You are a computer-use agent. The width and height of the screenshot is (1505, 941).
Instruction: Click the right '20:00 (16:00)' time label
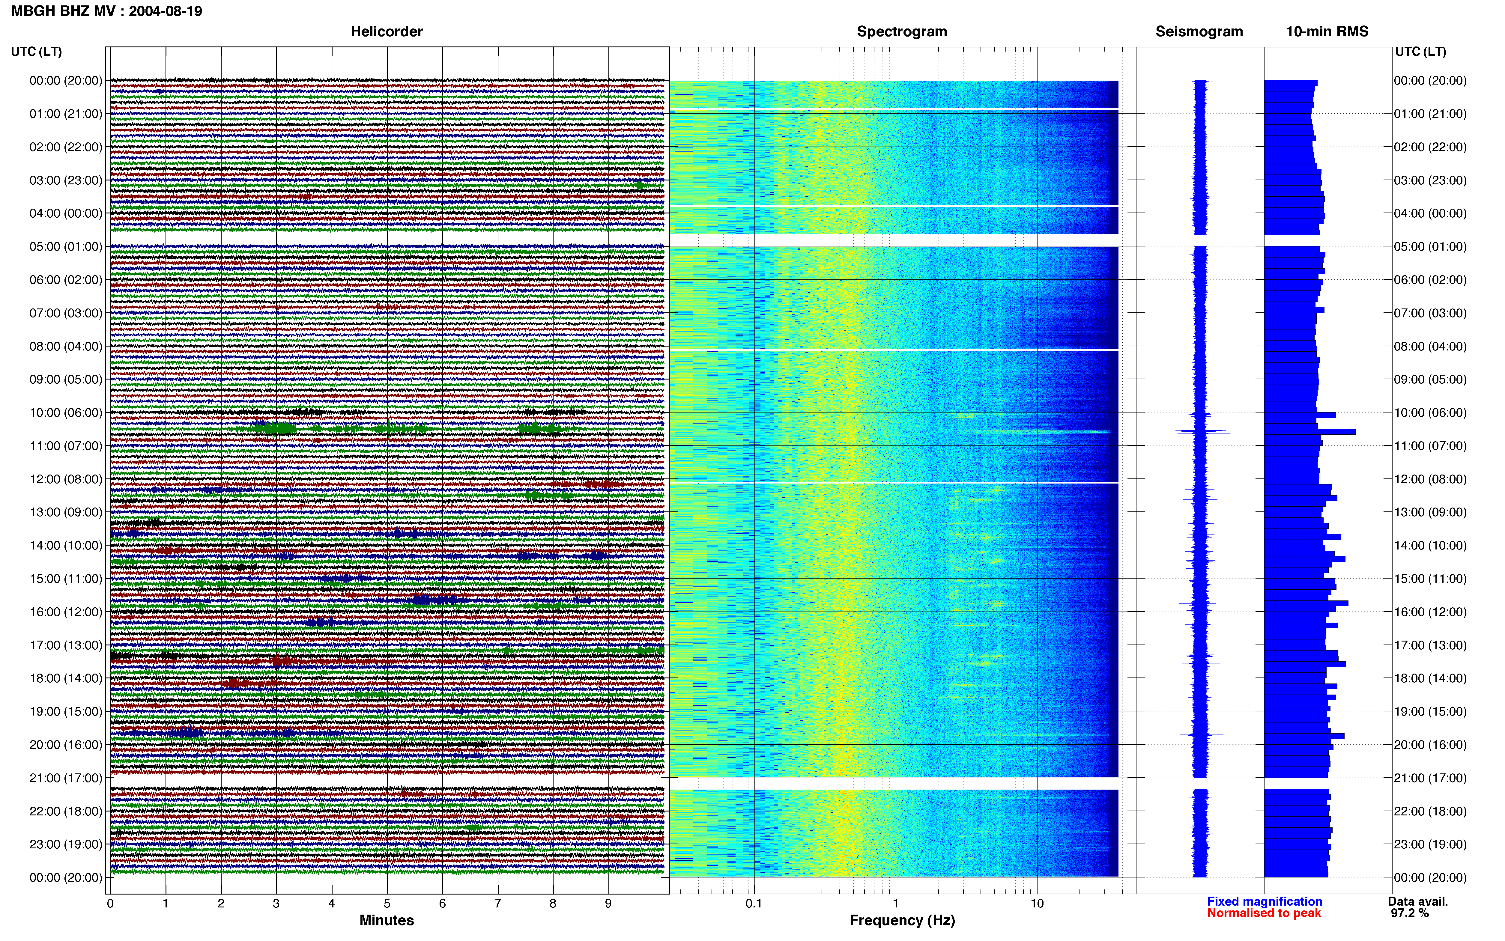[1430, 745]
